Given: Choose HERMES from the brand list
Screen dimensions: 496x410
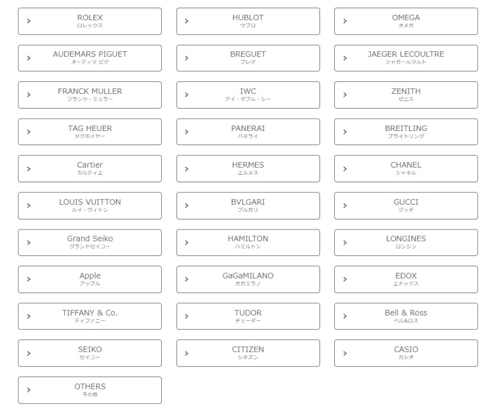Looking at the screenshot, I should point(248,169).
